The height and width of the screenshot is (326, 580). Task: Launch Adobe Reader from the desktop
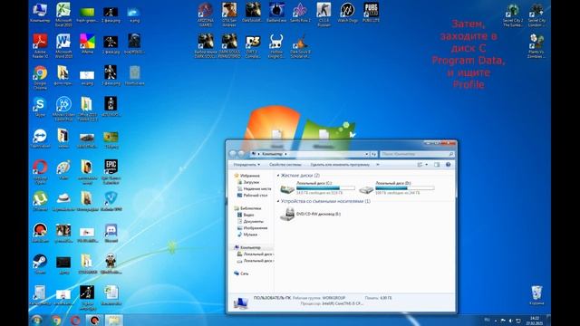click(x=40, y=45)
